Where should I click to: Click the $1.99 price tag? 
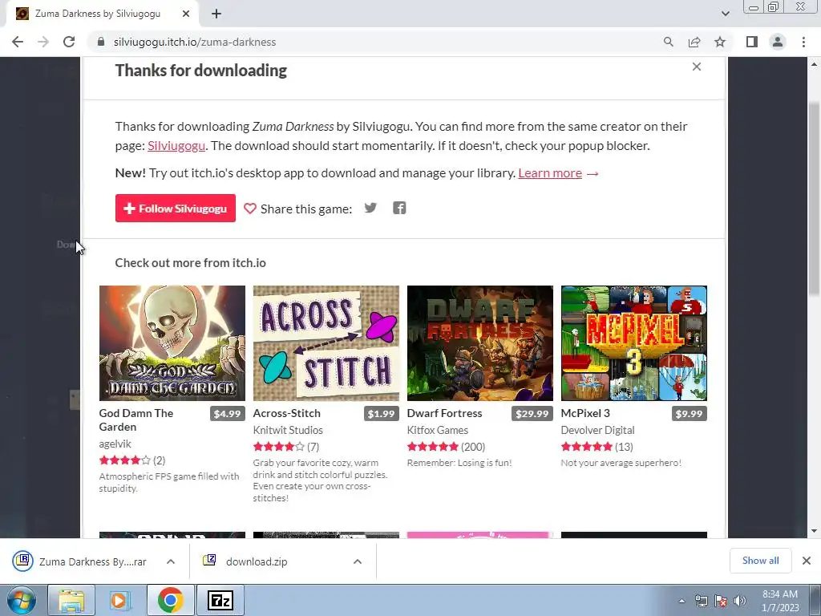(381, 413)
